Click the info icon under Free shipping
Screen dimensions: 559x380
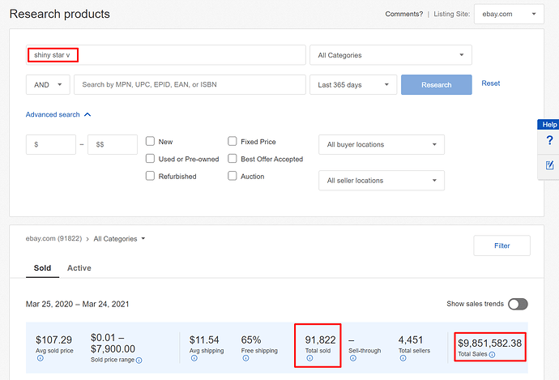tap(245, 357)
